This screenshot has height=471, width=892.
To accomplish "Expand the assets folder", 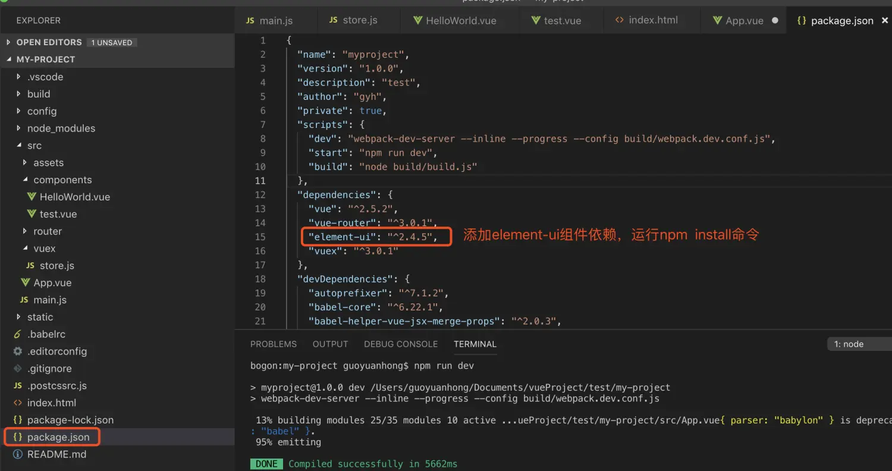I will pyautogui.click(x=25, y=162).
